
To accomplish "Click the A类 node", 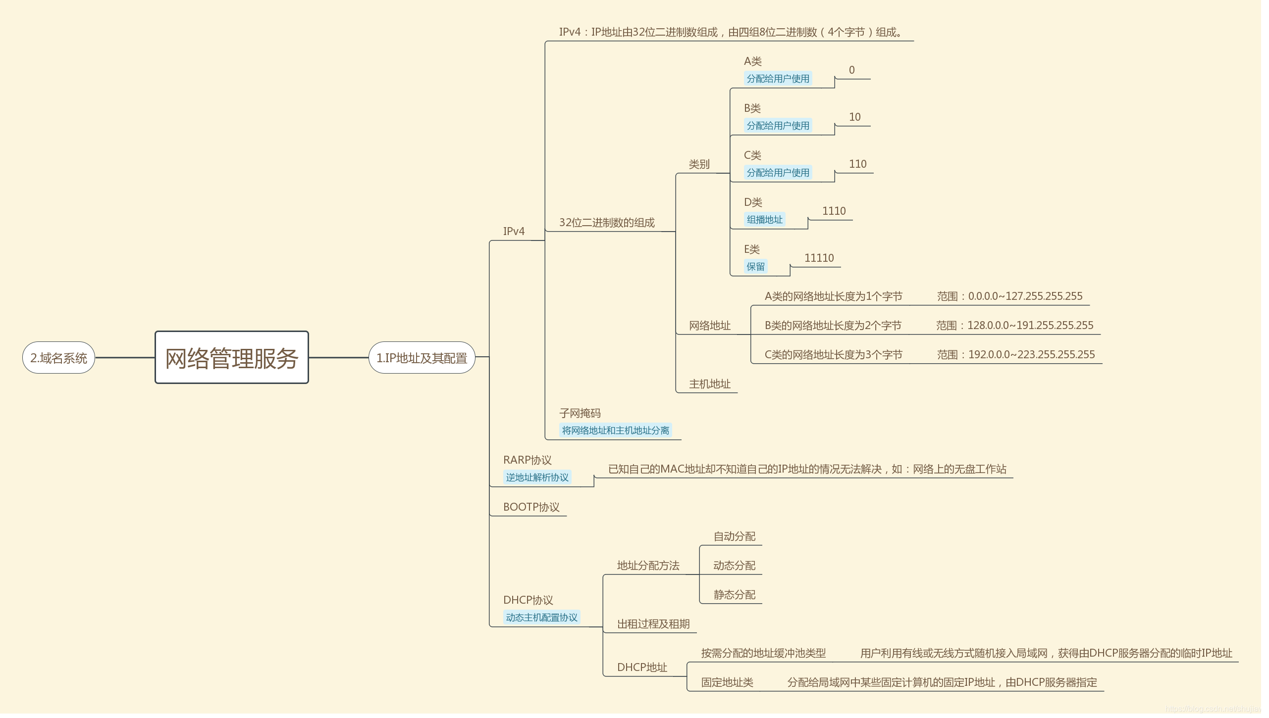I will 753,61.
